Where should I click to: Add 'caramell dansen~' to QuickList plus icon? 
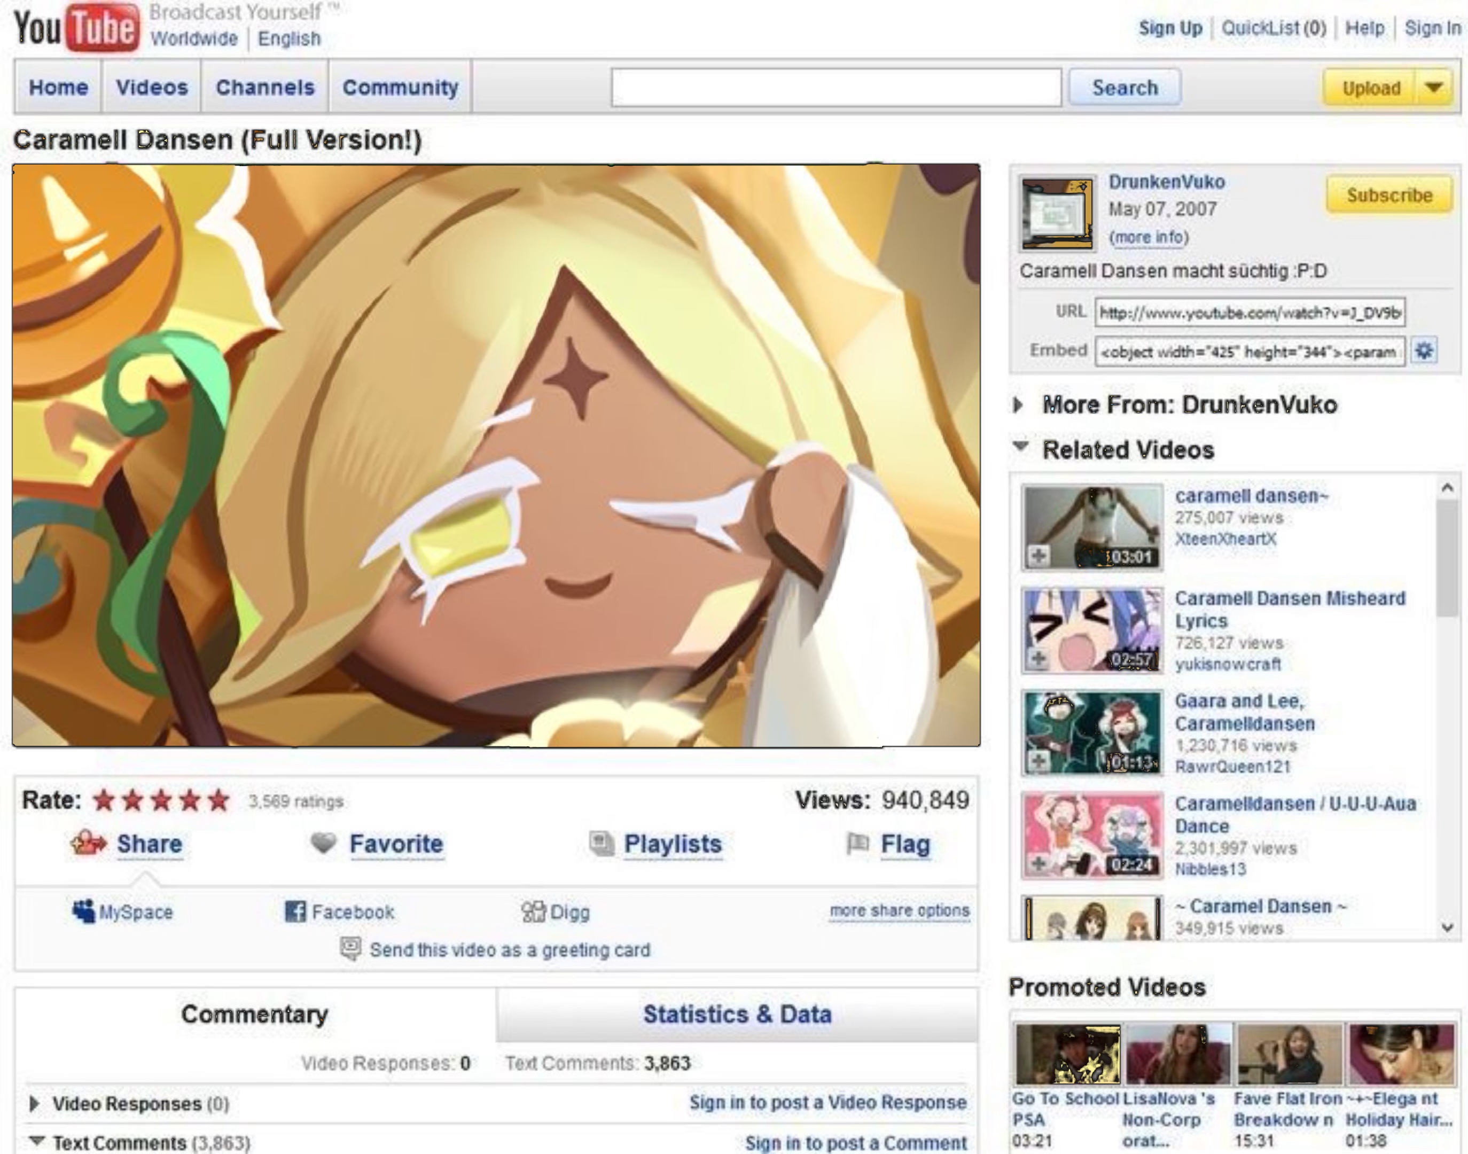pyautogui.click(x=1038, y=556)
